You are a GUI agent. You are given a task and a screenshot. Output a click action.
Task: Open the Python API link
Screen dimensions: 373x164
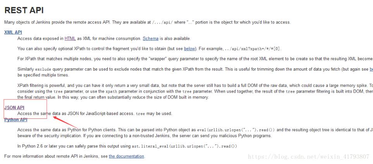point(16,120)
